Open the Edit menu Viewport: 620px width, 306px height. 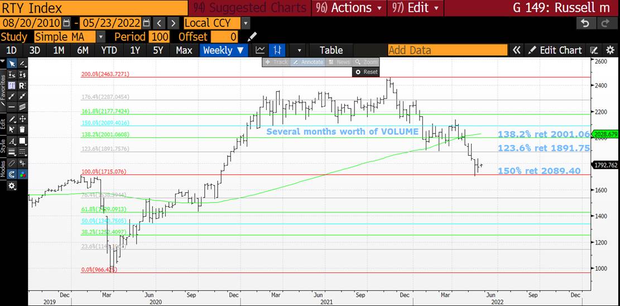coord(415,7)
